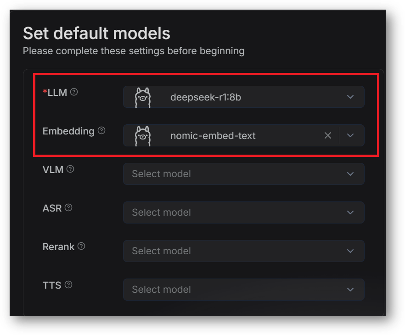Open the LLM model dropdown
Image resolution: width=405 pixels, height=335 pixels.
(x=243, y=97)
